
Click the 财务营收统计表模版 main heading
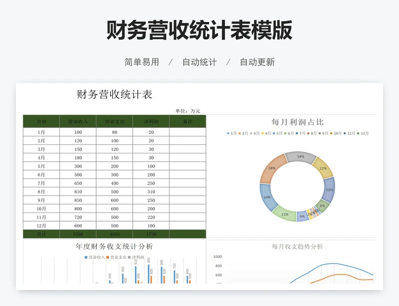tap(199, 30)
